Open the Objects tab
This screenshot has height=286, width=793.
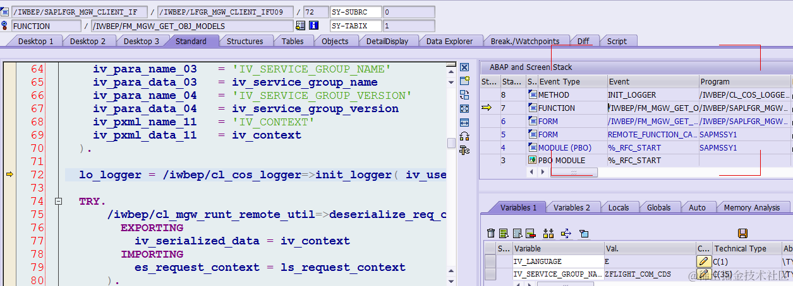pos(335,41)
